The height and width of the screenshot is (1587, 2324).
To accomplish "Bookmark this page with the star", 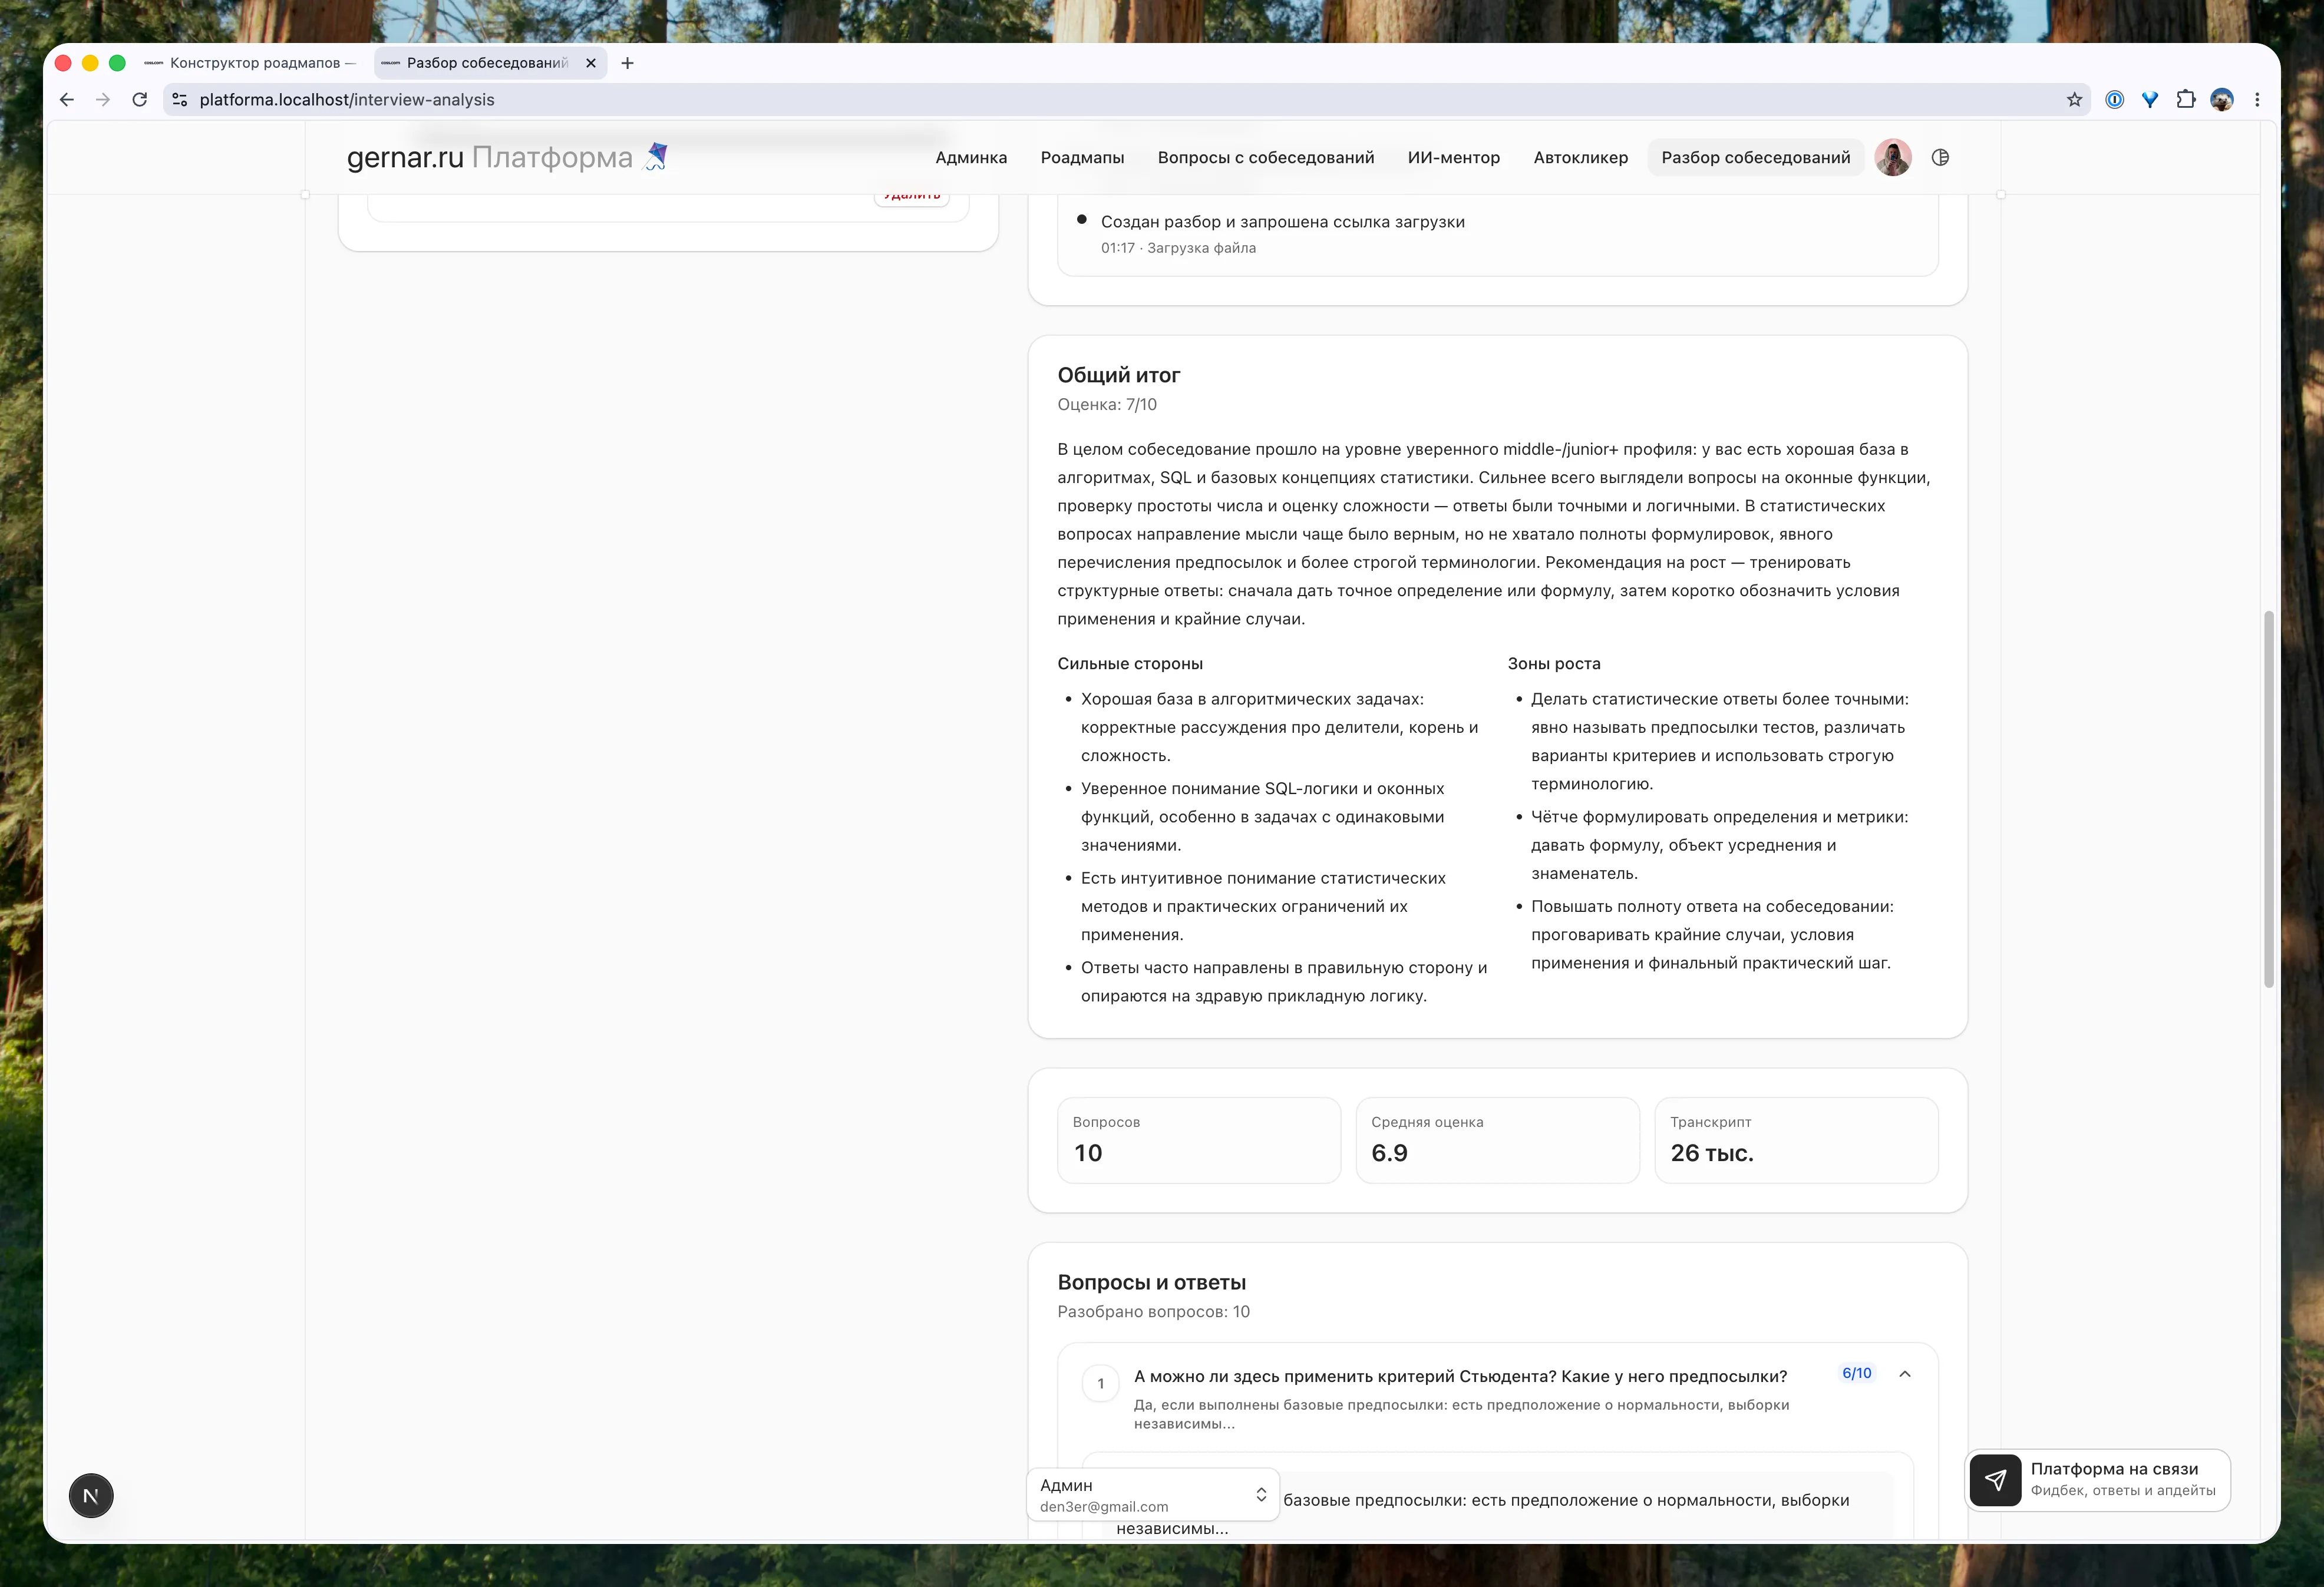I will click(x=2074, y=100).
